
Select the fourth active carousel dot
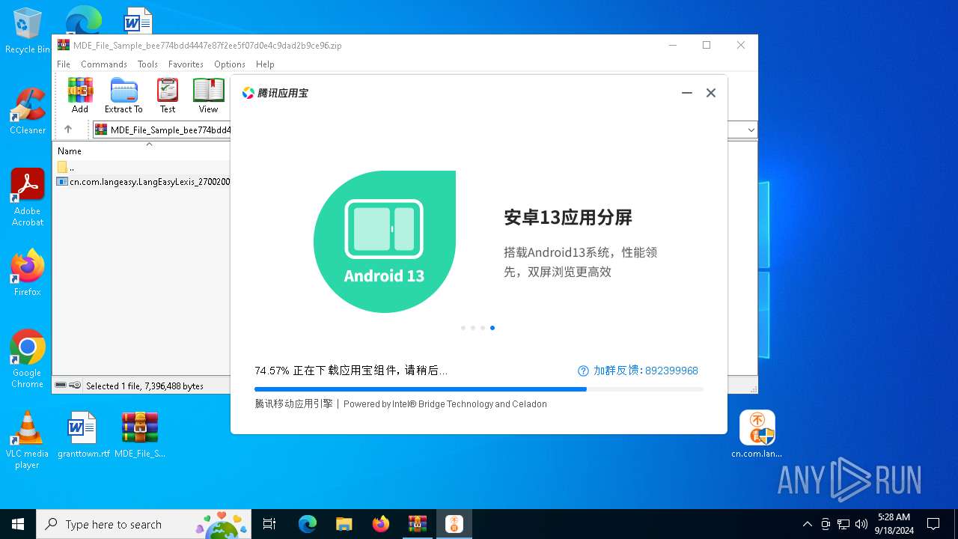[492, 328]
